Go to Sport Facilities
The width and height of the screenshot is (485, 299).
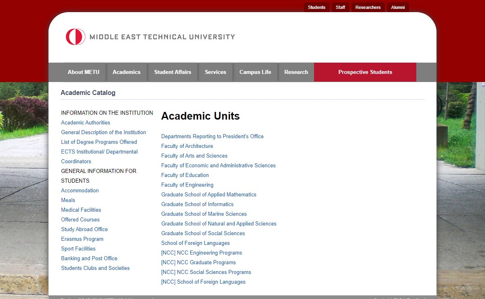click(78, 248)
